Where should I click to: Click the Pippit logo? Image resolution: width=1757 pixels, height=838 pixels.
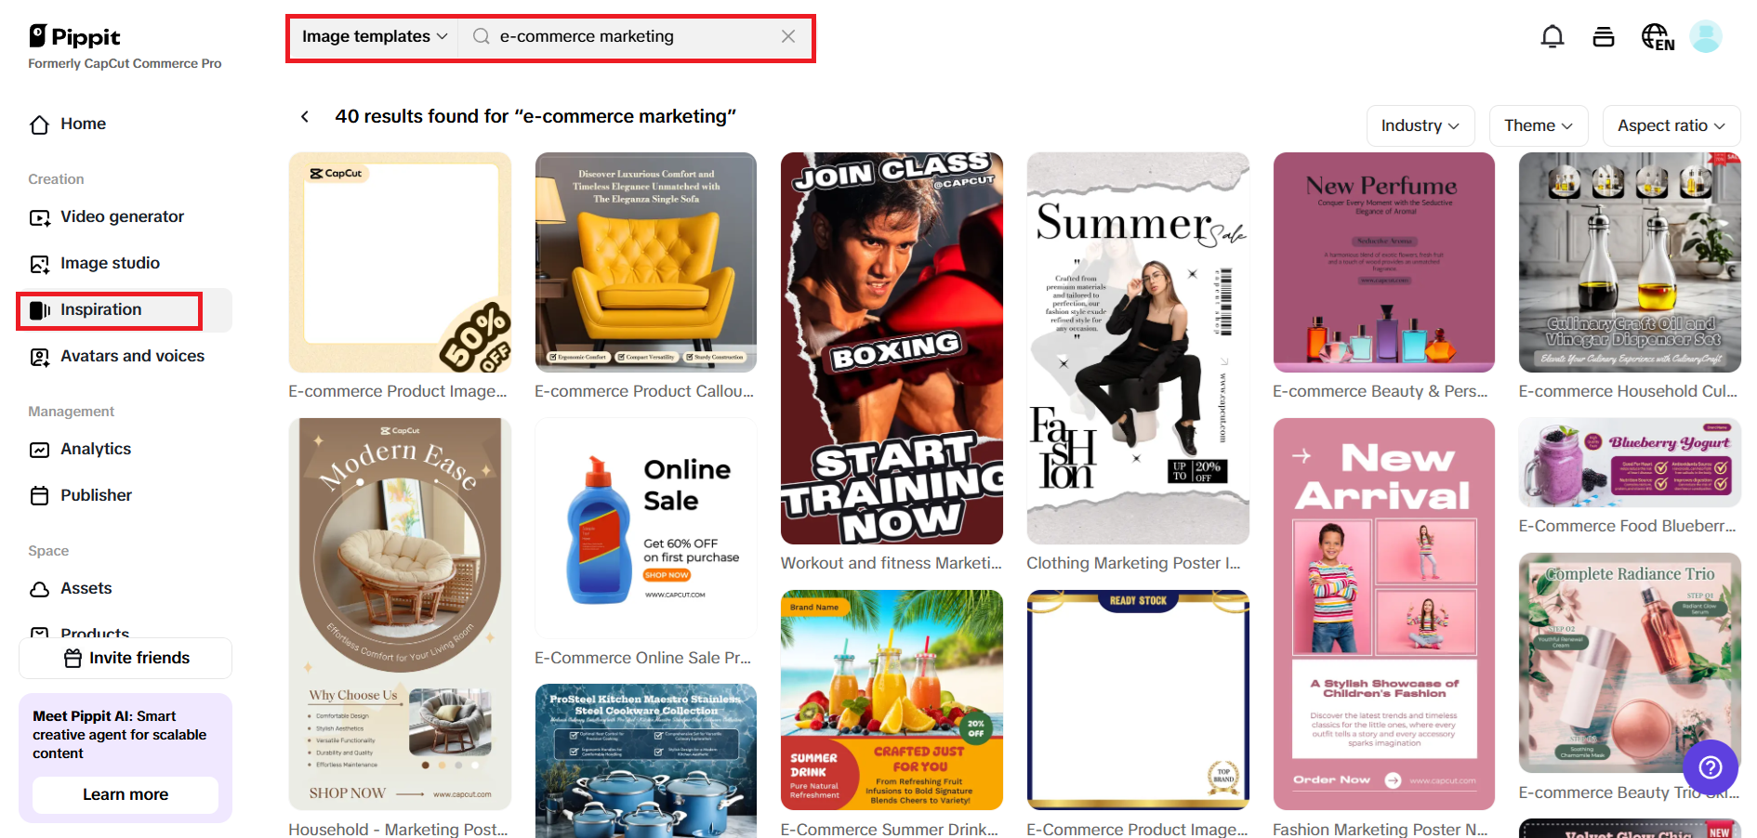[x=75, y=36]
